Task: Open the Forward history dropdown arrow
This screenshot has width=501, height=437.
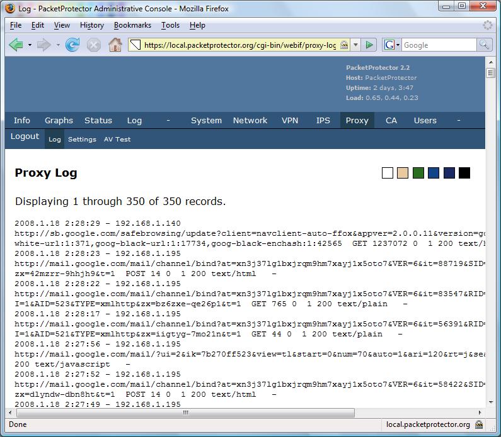Action: pyautogui.click(x=58, y=45)
